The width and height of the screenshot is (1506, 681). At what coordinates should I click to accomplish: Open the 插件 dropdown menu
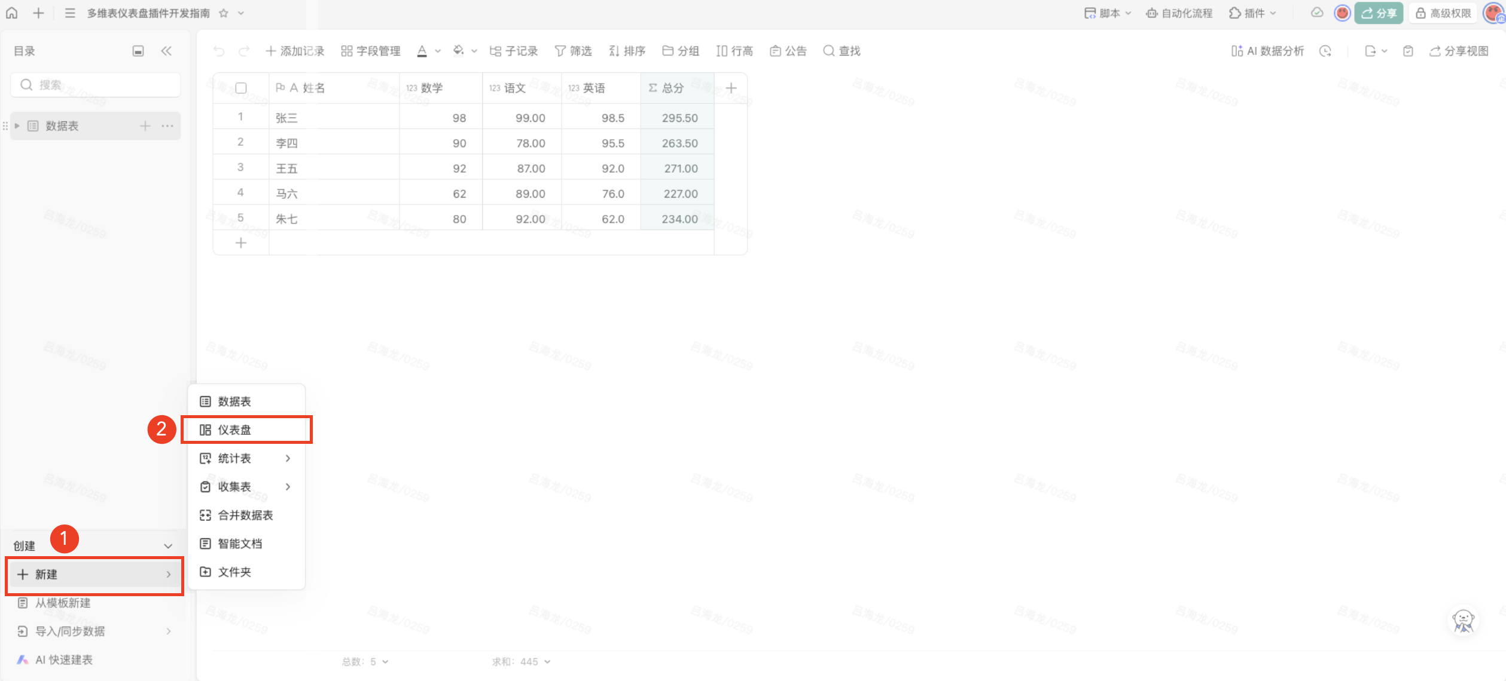(x=1252, y=13)
